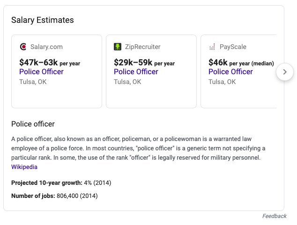Click the Police officer section heading
The height and width of the screenshot is (225, 297).
click(33, 124)
